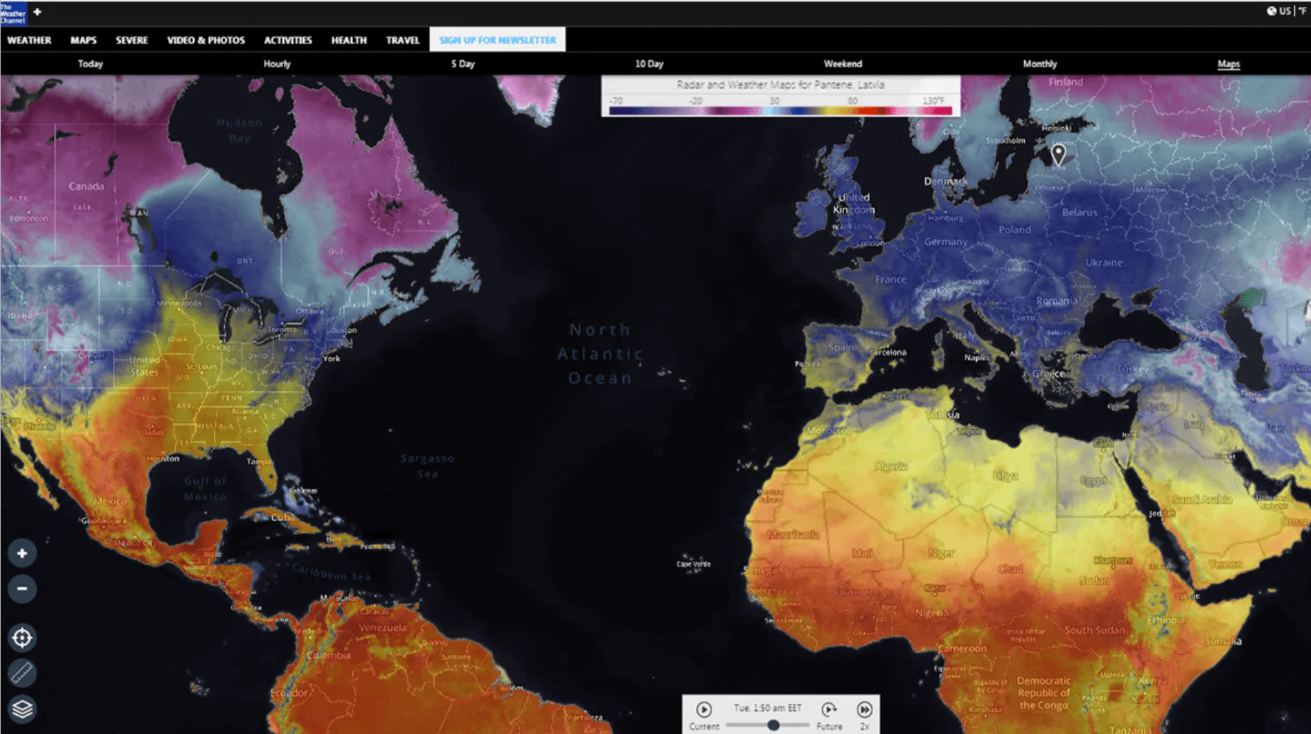Click the 'Tue, 1:50 am EET' timestamp
Screen dimensions: 1311x734
(x=768, y=707)
